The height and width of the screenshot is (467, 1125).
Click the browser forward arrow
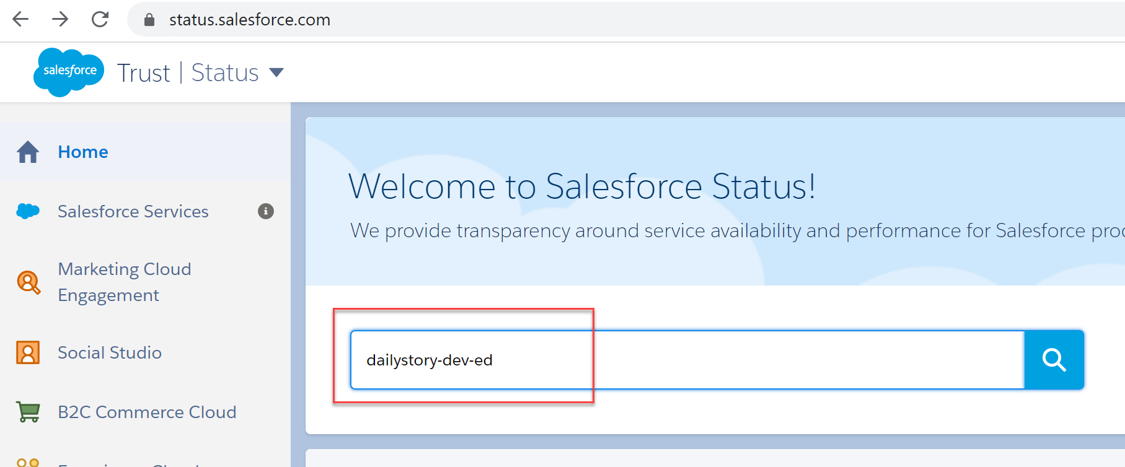tap(60, 19)
